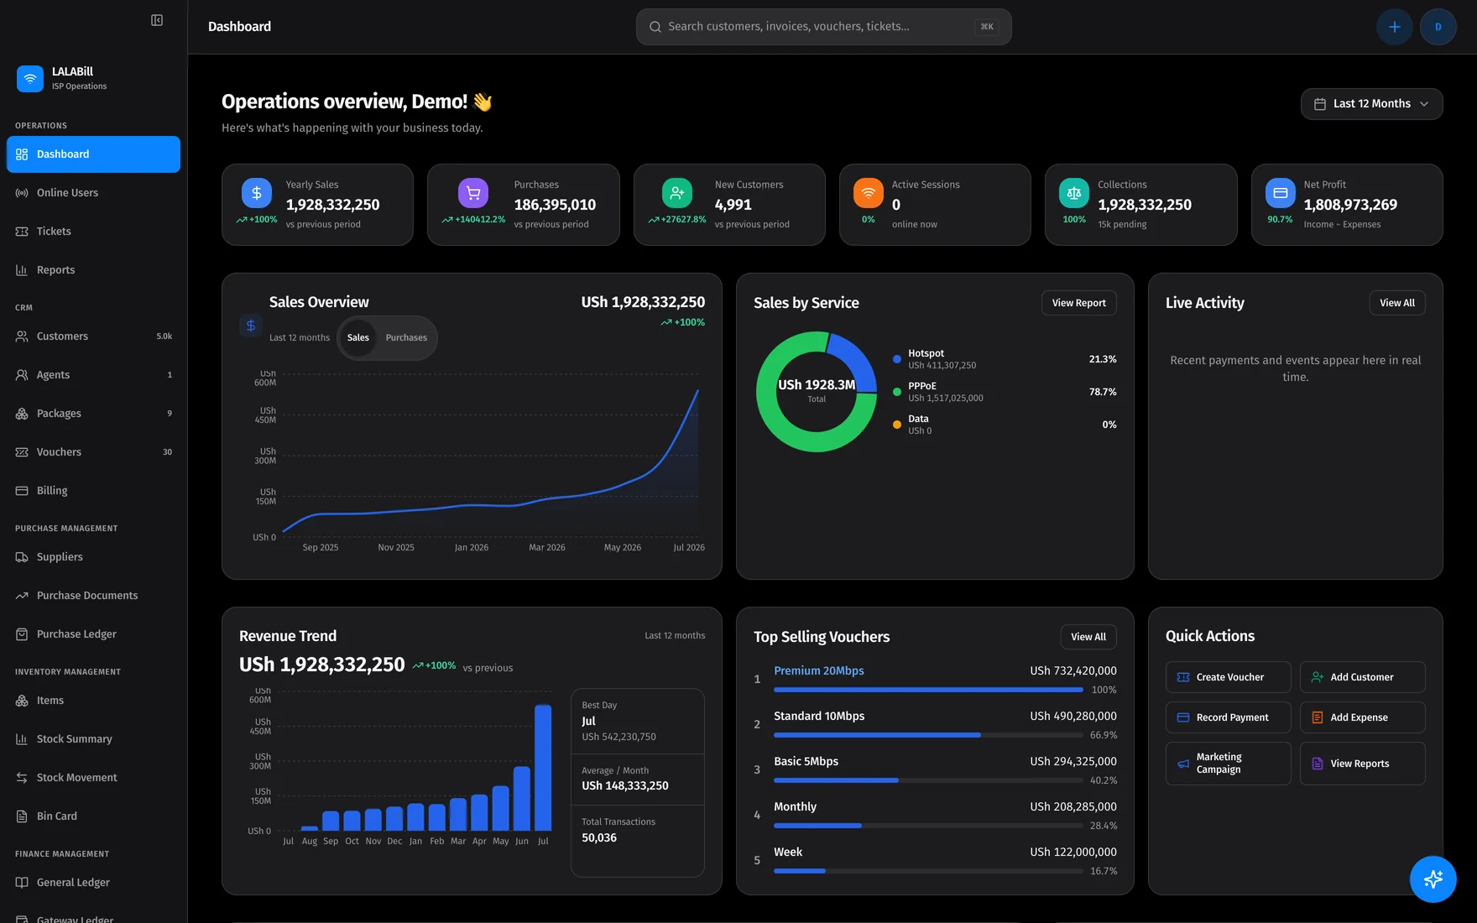Click the Yearly Sales value 1,928,332,250

(x=332, y=205)
